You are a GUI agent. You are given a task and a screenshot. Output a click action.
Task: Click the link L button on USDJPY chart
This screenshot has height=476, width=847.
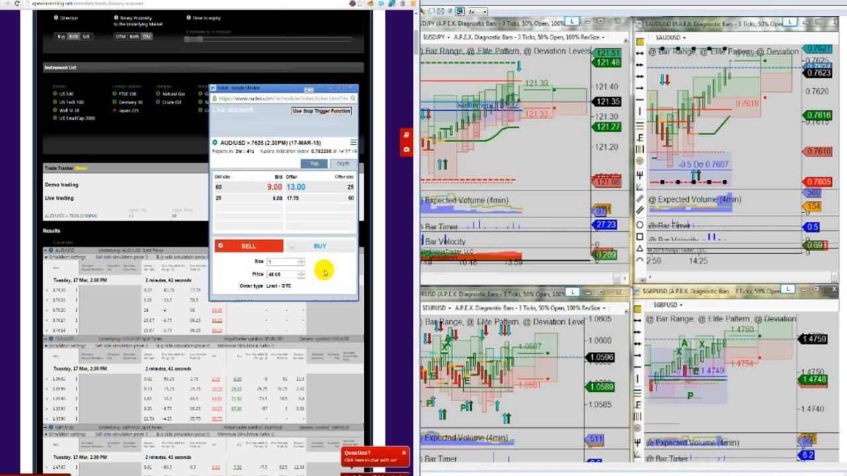tap(574, 22)
